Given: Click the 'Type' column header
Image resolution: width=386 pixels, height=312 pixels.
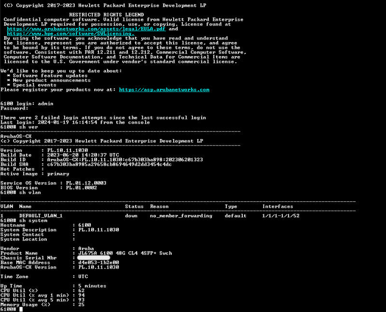Looking at the screenshot, I should coord(231,207).
